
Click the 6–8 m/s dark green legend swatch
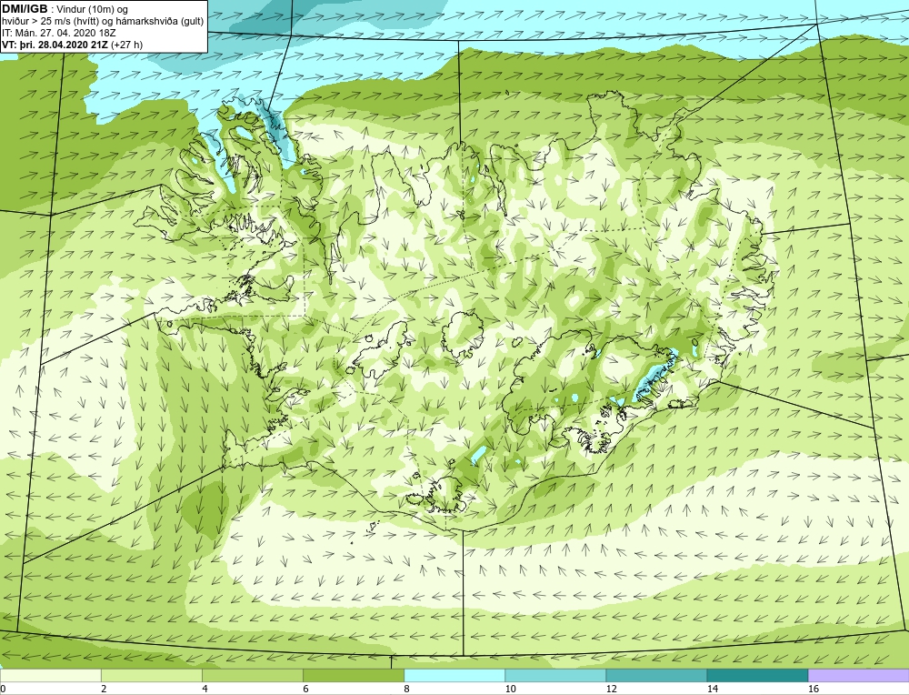click(353, 676)
